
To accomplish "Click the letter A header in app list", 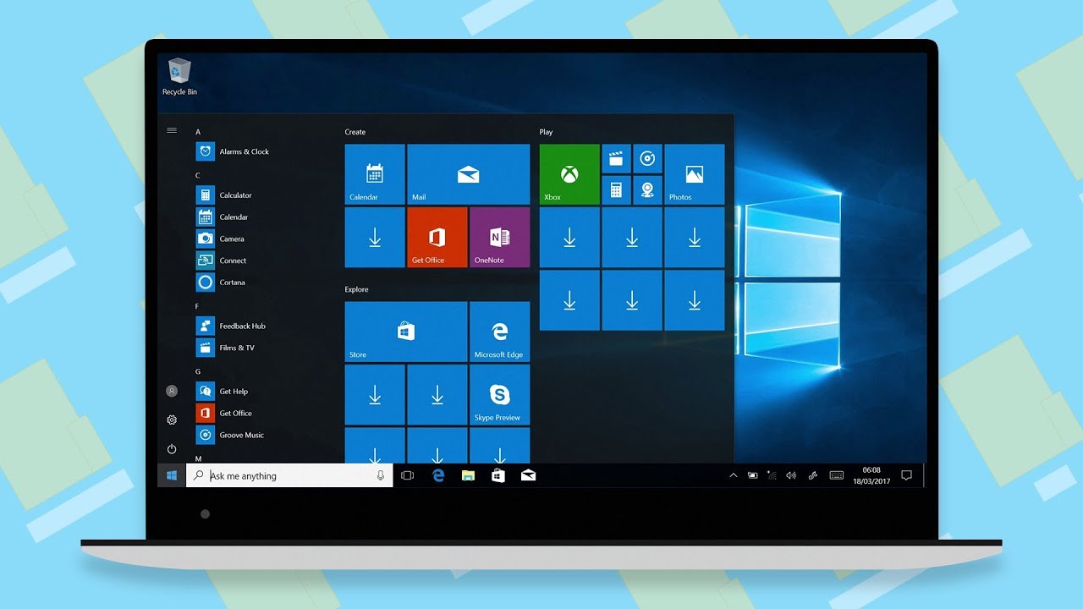I will click(x=198, y=132).
